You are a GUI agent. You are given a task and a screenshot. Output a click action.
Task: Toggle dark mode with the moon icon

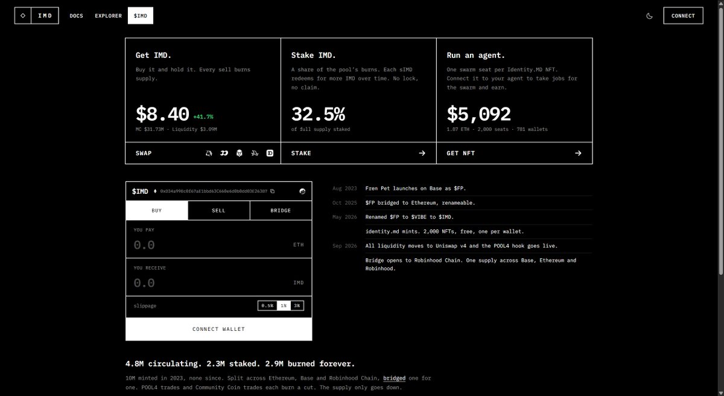pyautogui.click(x=650, y=16)
